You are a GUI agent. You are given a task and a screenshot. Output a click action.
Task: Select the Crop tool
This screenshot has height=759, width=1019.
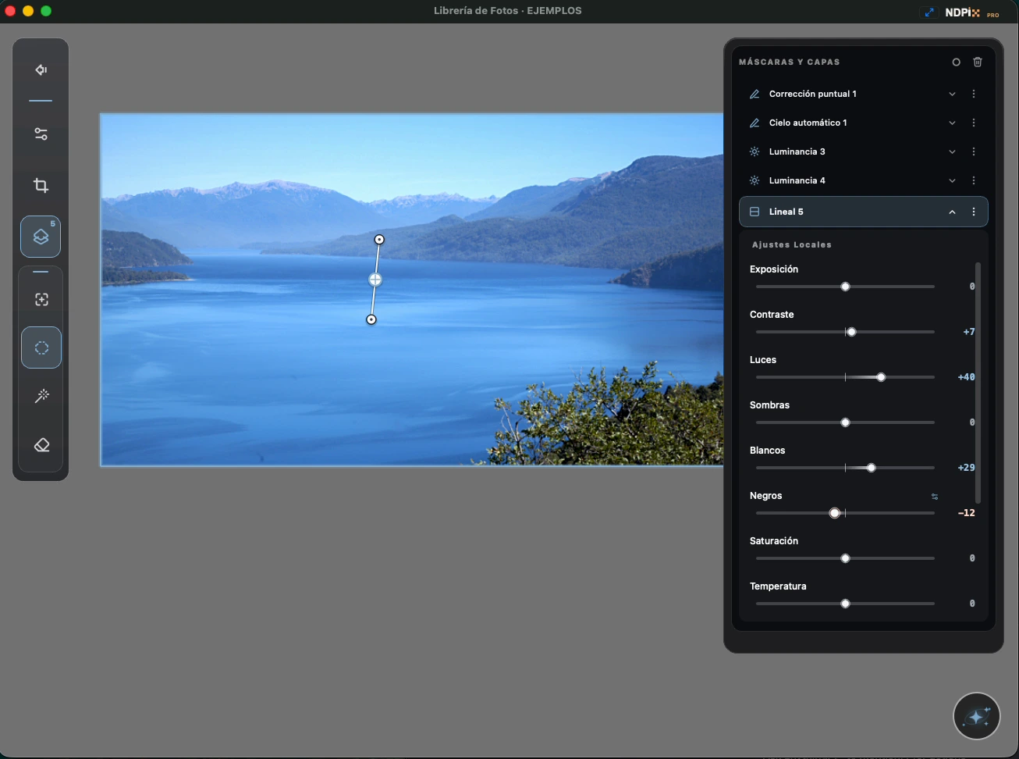41,186
